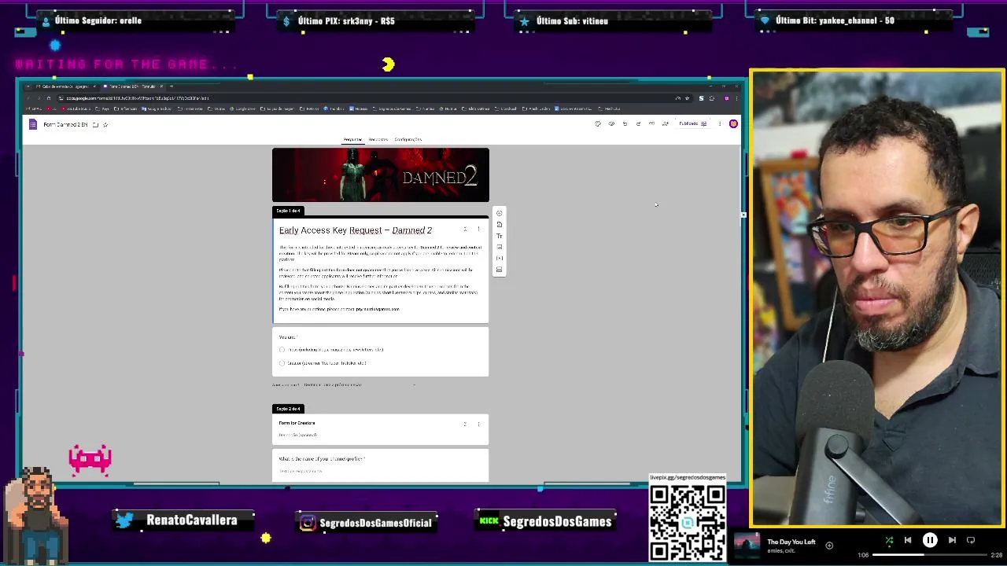Screen dimensions: 1007x566
Task: Click The Day You Left album art
Action: 747,546
